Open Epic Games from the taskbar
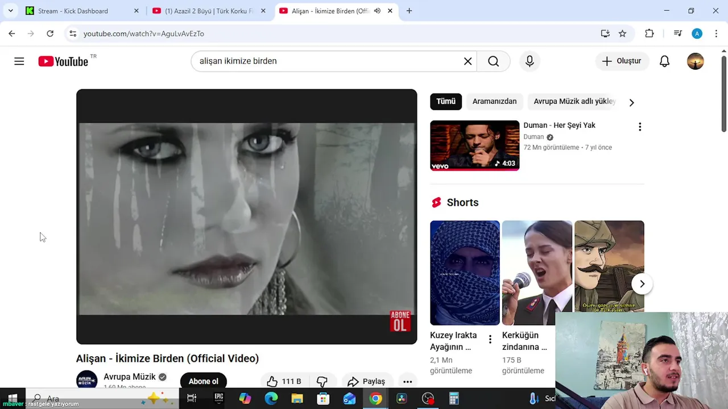728x409 pixels. (219, 398)
